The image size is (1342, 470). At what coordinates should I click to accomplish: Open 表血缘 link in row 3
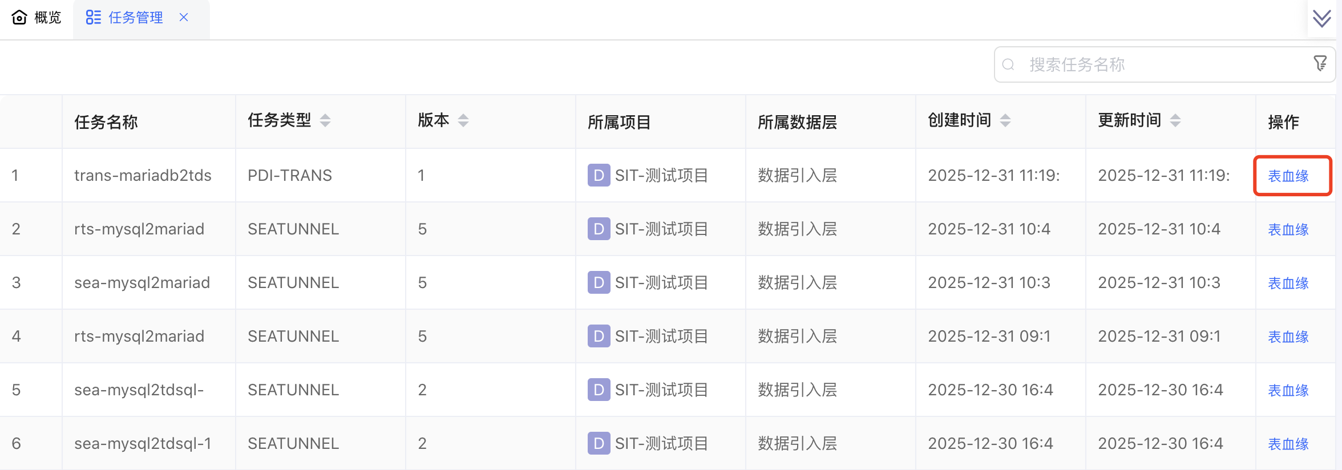(x=1288, y=283)
